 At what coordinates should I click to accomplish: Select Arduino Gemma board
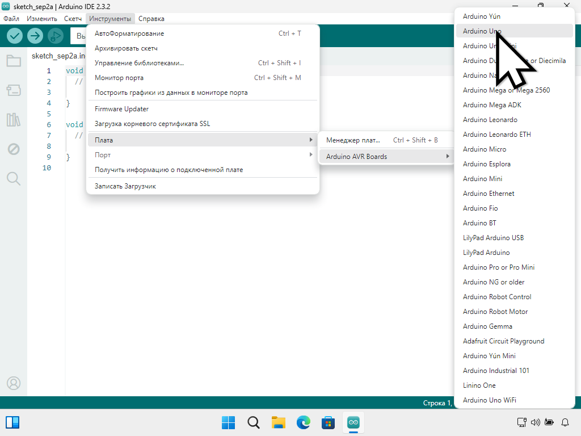click(515, 326)
